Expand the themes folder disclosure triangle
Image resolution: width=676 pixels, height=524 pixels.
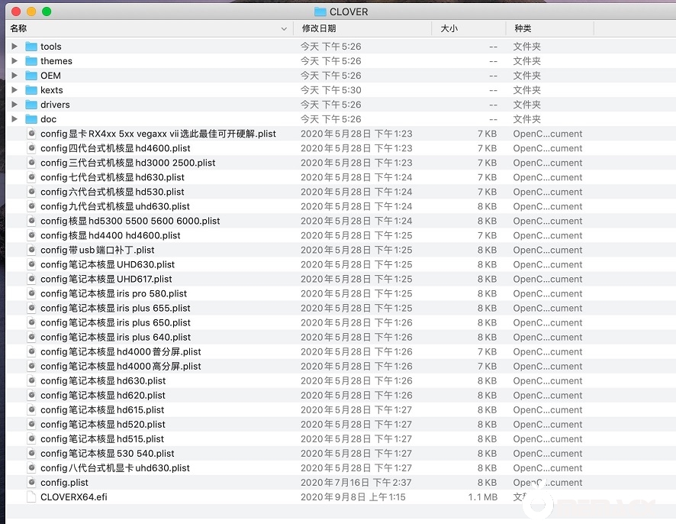(14, 61)
